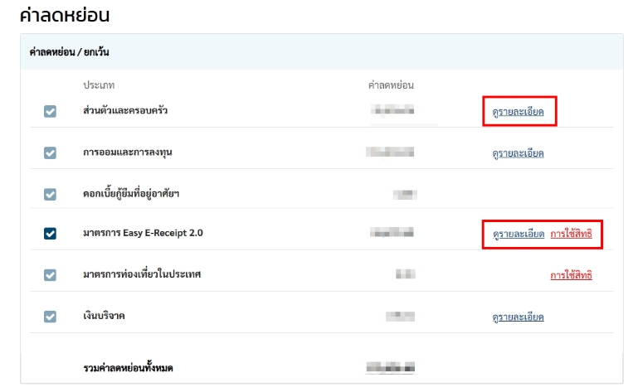Screen dimensions: 638x392
Task: Uncheck the มาตรการ Easy E-Receipt 2.0 checkbox
Action: tap(50, 234)
